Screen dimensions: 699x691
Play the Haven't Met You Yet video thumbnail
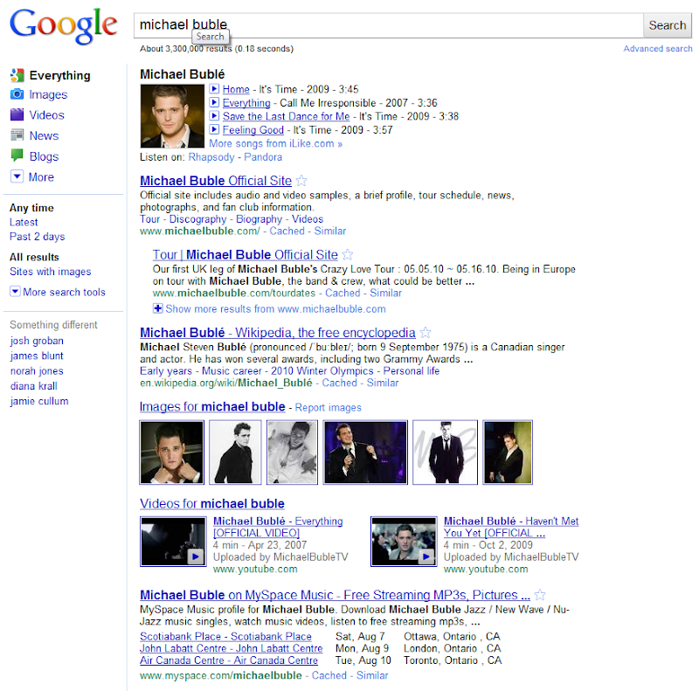[x=404, y=542]
